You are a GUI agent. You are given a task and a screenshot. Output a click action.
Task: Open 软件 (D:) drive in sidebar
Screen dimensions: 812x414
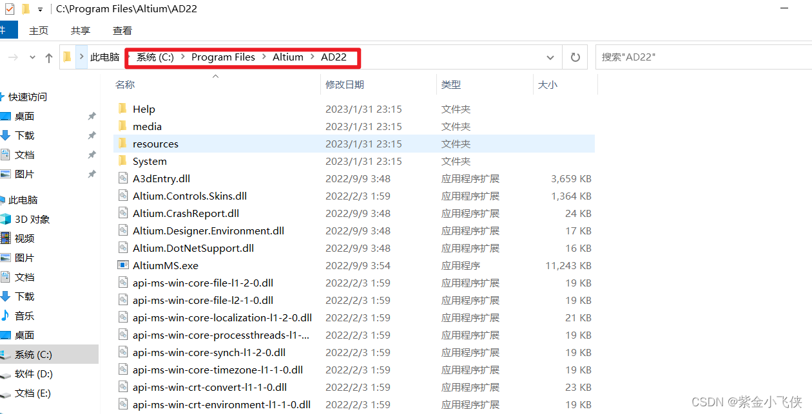click(x=34, y=373)
